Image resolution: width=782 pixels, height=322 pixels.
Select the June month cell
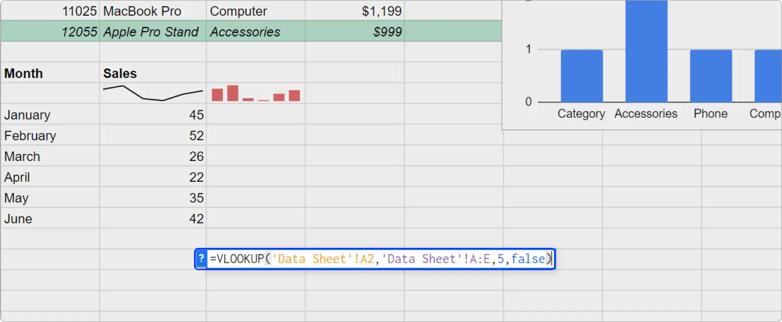[50, 219]
